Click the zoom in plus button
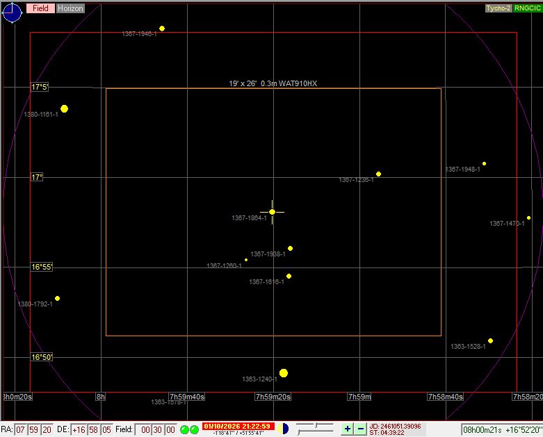This screenshot has width=543, height=437. tap(347, 429)
